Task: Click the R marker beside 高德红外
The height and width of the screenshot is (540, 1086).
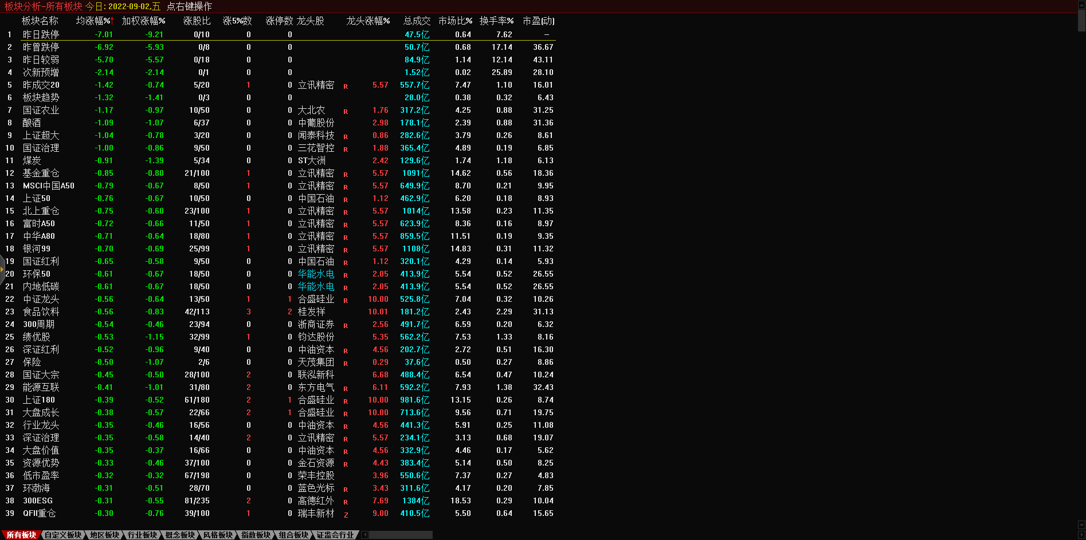Action: pos(346,502)
